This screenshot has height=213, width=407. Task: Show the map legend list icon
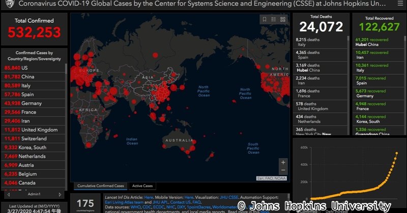[274, 19]
